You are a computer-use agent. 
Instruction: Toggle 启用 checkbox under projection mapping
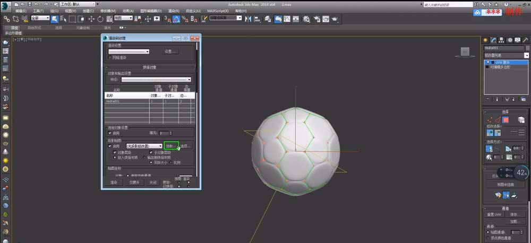coord(110,145)
